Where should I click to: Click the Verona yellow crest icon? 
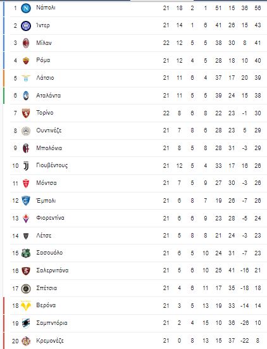[x=26, y=305]
